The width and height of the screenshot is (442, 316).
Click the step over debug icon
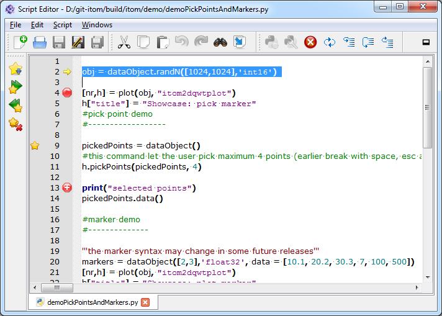click(x=368, y=42)
